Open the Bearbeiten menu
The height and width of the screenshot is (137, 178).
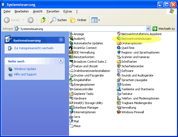coord(22,11)
